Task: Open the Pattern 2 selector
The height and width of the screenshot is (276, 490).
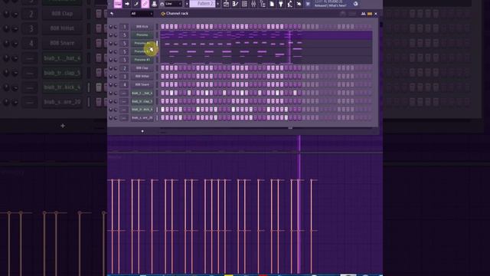Action: (202, 4)
